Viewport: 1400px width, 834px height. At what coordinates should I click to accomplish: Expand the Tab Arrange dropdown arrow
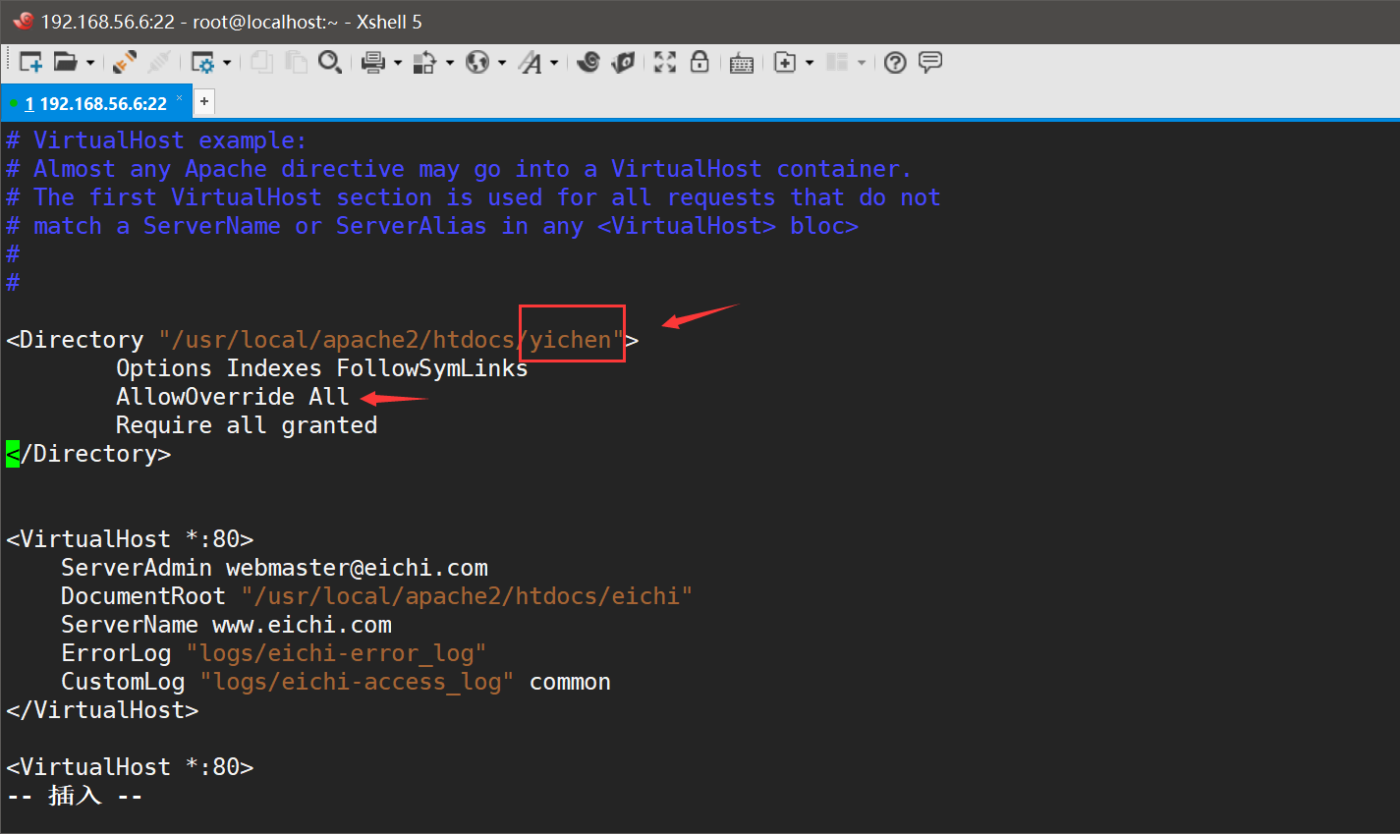coord(862,63)
